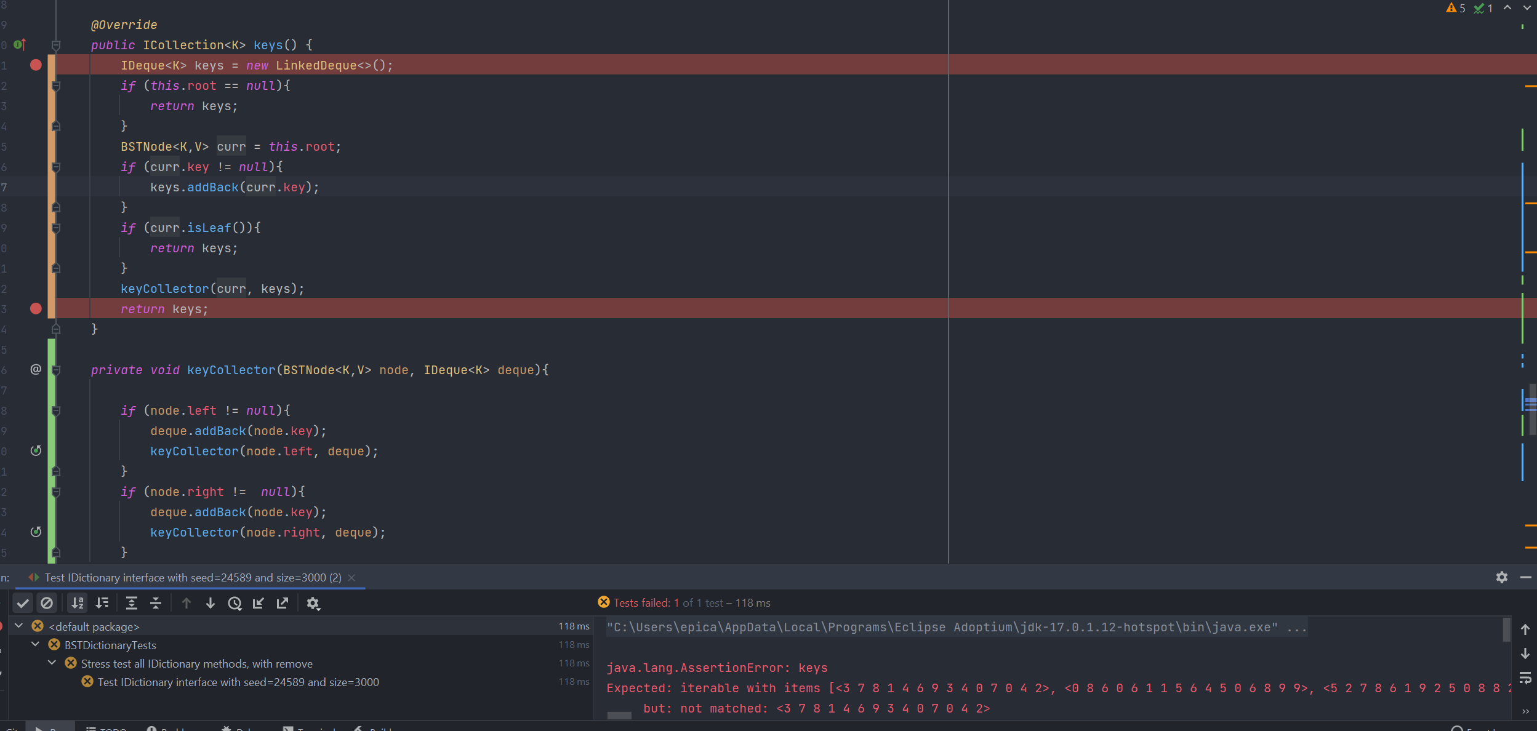Collapse the default package node
Screen dimensions: 1537x731
click(19, 626)
